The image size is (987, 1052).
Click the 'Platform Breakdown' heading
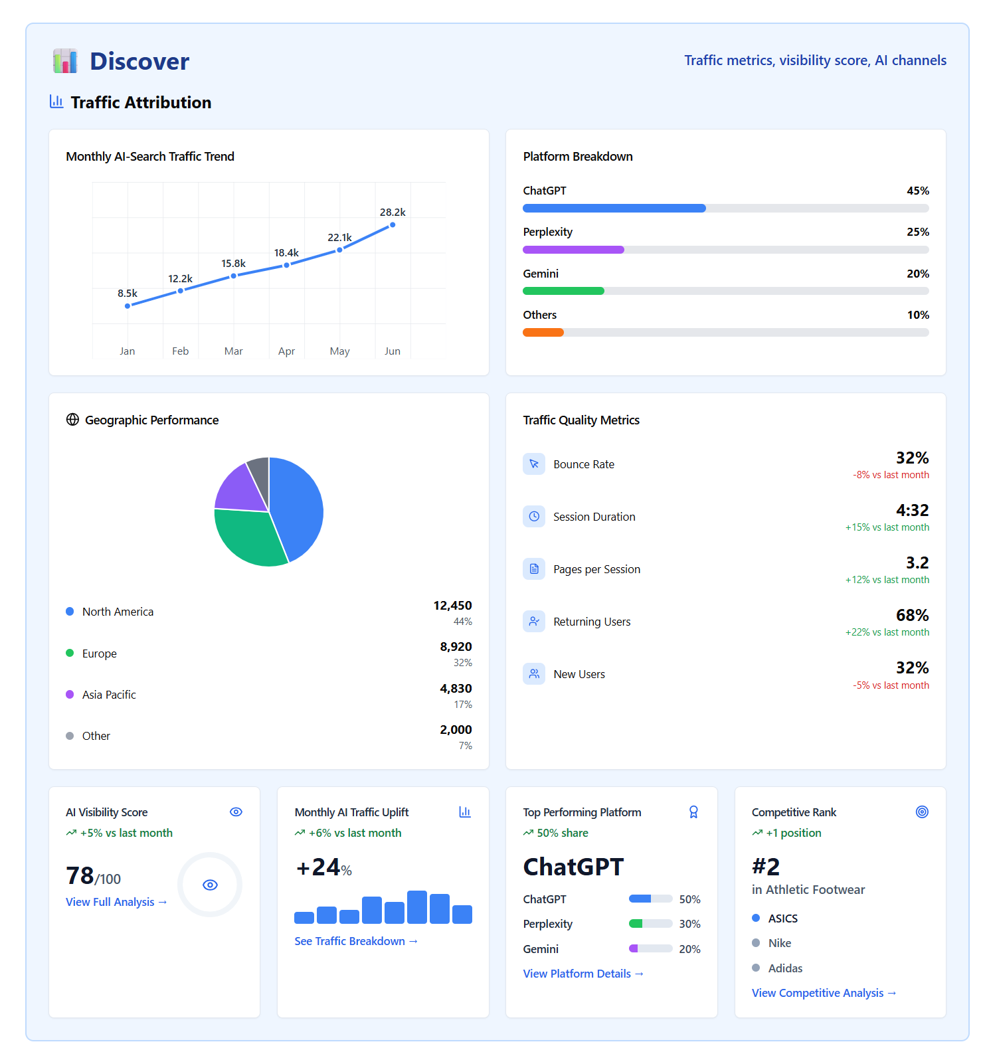click(578, 156)
